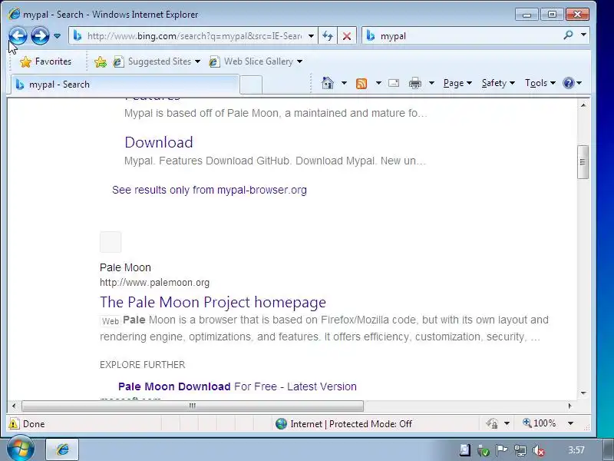Open the Page menu
Viewport: 614px width, 461px height.
pyautogui.click(x=457, y=83)
